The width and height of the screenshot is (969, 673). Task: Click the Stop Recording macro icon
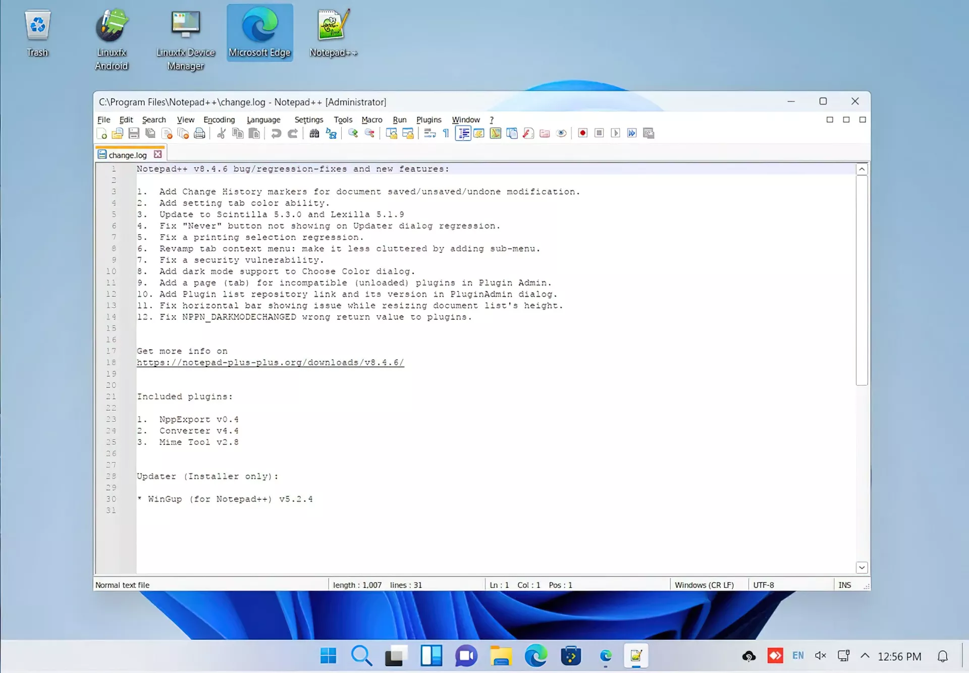599,133
